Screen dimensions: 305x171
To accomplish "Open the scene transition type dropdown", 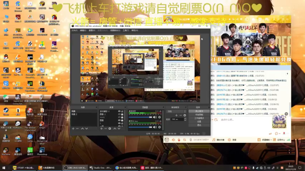I will [x=177, y=111].
